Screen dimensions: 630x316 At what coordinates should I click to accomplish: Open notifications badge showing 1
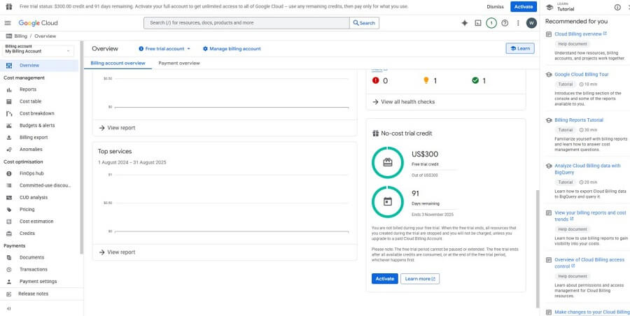tap(491, 23)
